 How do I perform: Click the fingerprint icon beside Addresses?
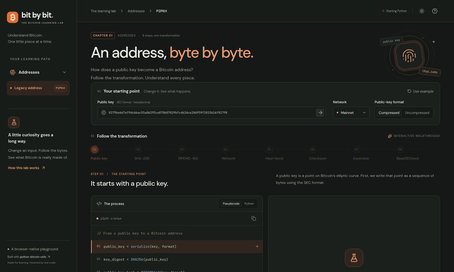point(13,72)
